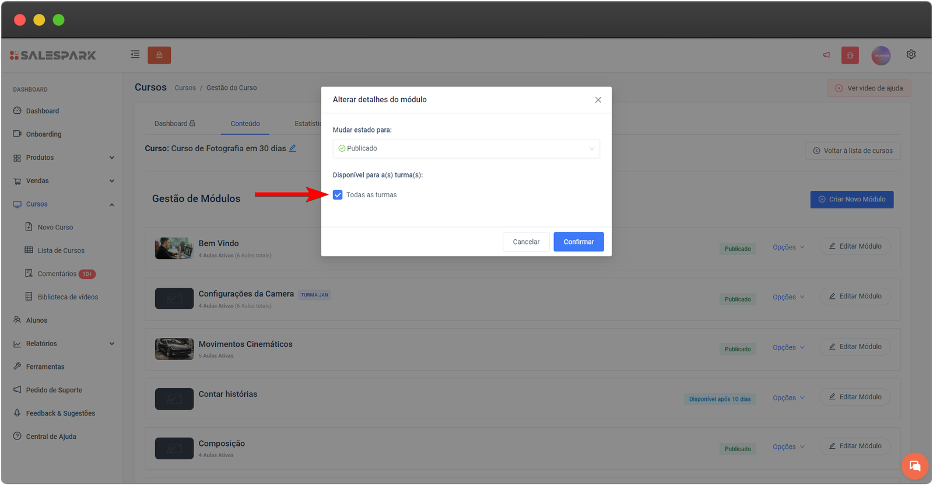933x485 pixels.
Task: Uncheck the Todas as turmas checkbox
Action: click(x=338, y=195)
